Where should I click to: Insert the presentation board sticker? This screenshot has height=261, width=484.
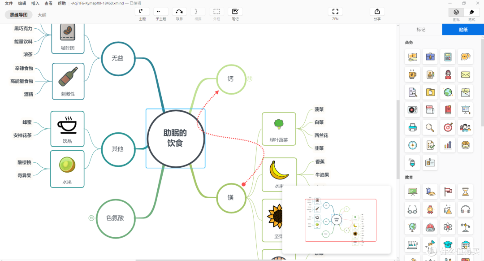[x=466, y=110]
